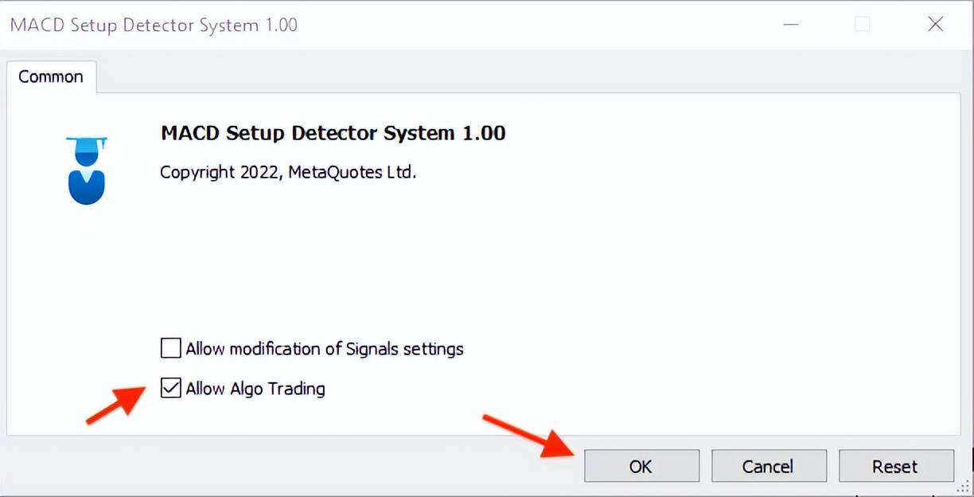Click the blue Expert Advisor graduate-cap icon
This screenshot has height=497, width=974.
[86, 170]
